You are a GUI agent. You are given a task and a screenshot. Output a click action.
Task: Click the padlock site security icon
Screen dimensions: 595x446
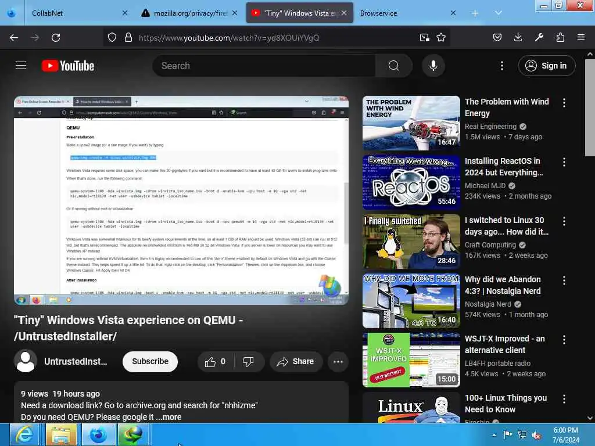coord(128,38)
